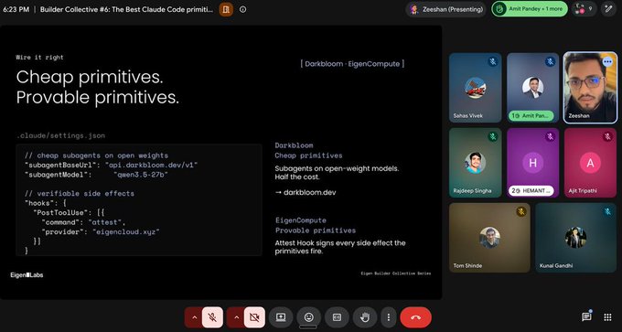Click Eigen Builder Collective Series footer text
This screenshot has height=332, width=622.
395,273
